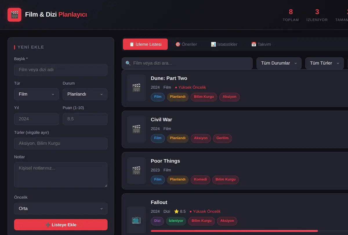This screenshot has height=235, width=348.
Task: Focus the Türler genre input field
Action: click(x=61, y=143)
